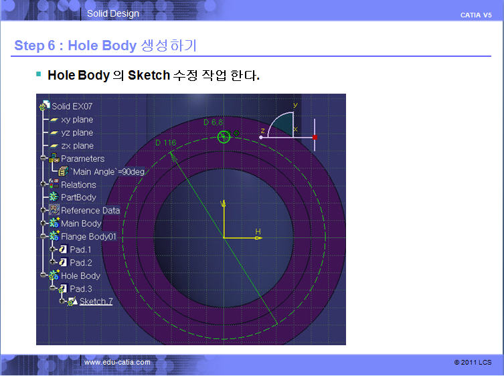Click the Flange Body01 gear icon
Viewport: 504px width, 376px height.
(x=54, y=236)
